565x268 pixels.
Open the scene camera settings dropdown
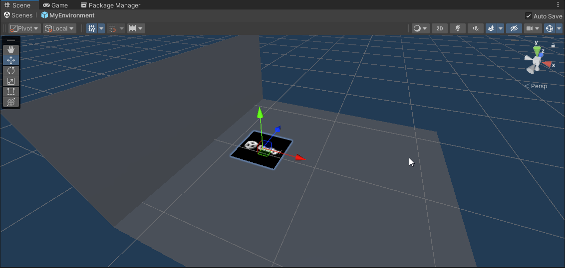click(x=533, y=28)
